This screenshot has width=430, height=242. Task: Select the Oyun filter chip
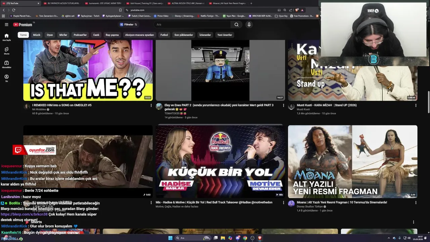pos(50,35)
